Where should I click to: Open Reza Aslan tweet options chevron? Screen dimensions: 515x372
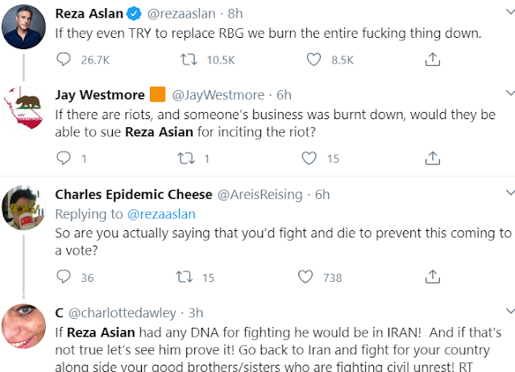coord(508,13)
